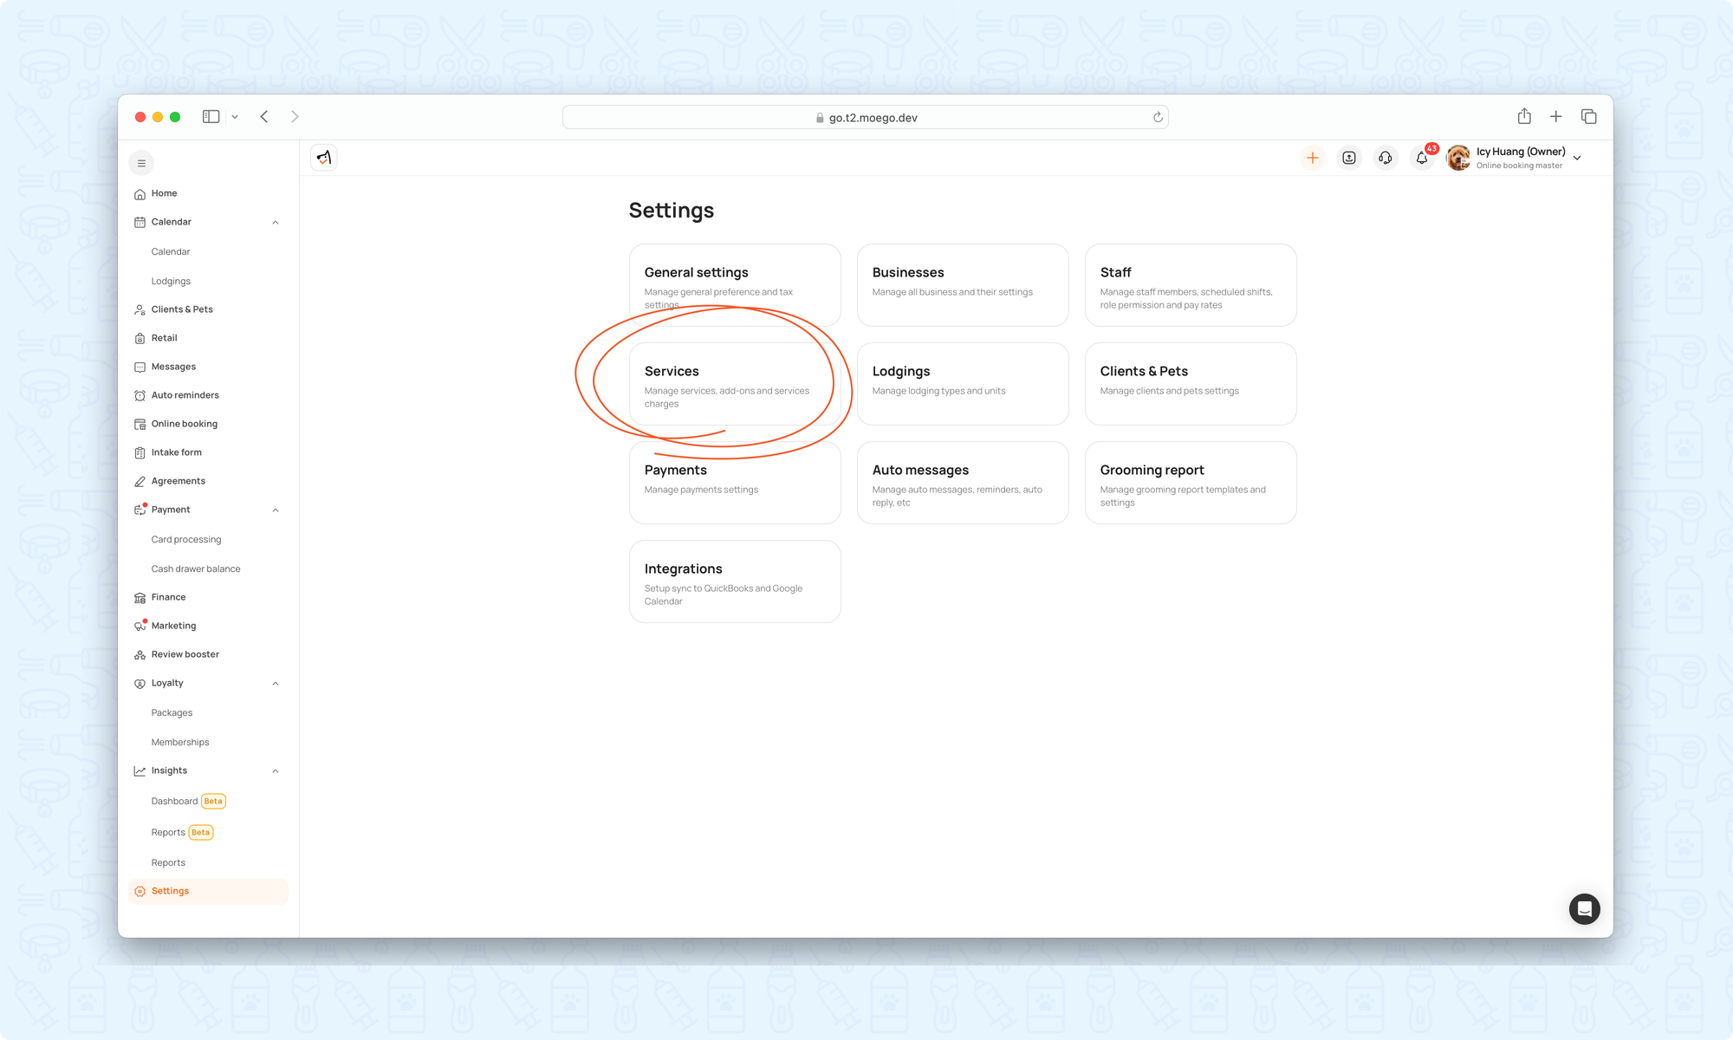
Task: Toggle the sidebar hamburger menu icon
Action: [x=141, y=163]
